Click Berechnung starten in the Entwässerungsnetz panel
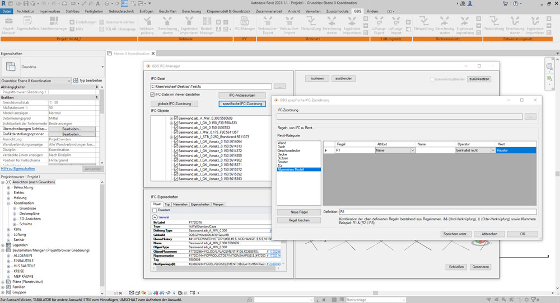This screenshot has width=560, height=303. pyautogui.click(x=515, y=25)
